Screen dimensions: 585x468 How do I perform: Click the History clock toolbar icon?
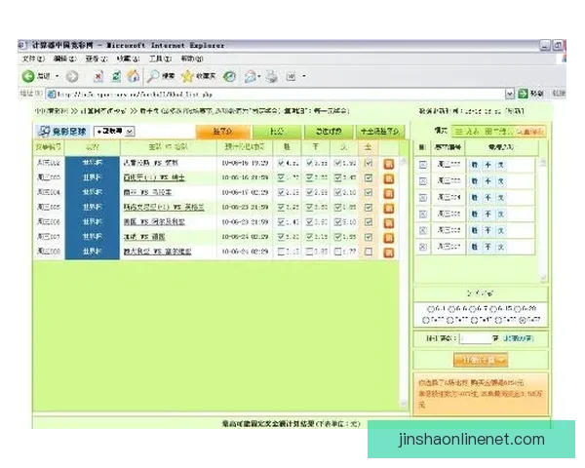pyautogui.click(x=229, y=76)
